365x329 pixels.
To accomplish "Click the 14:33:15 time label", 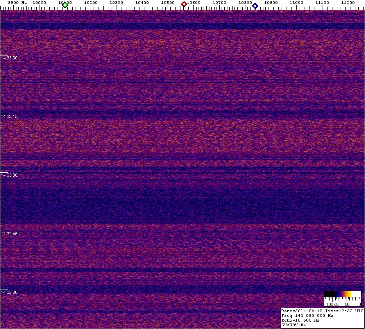I will 9,116.
